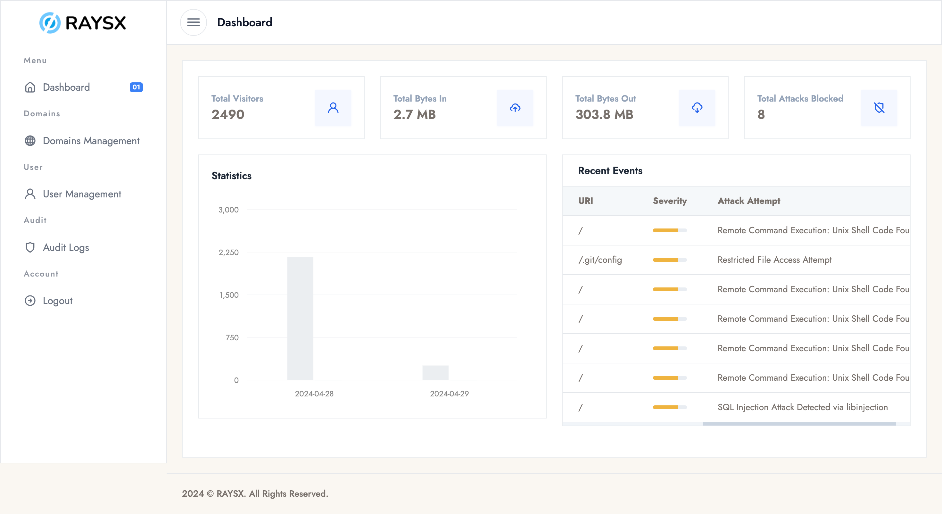Click severity bar in SQL Injection row
Image resolution: width=942 pixels, height=514 pixels.
[x=670, y=407]
